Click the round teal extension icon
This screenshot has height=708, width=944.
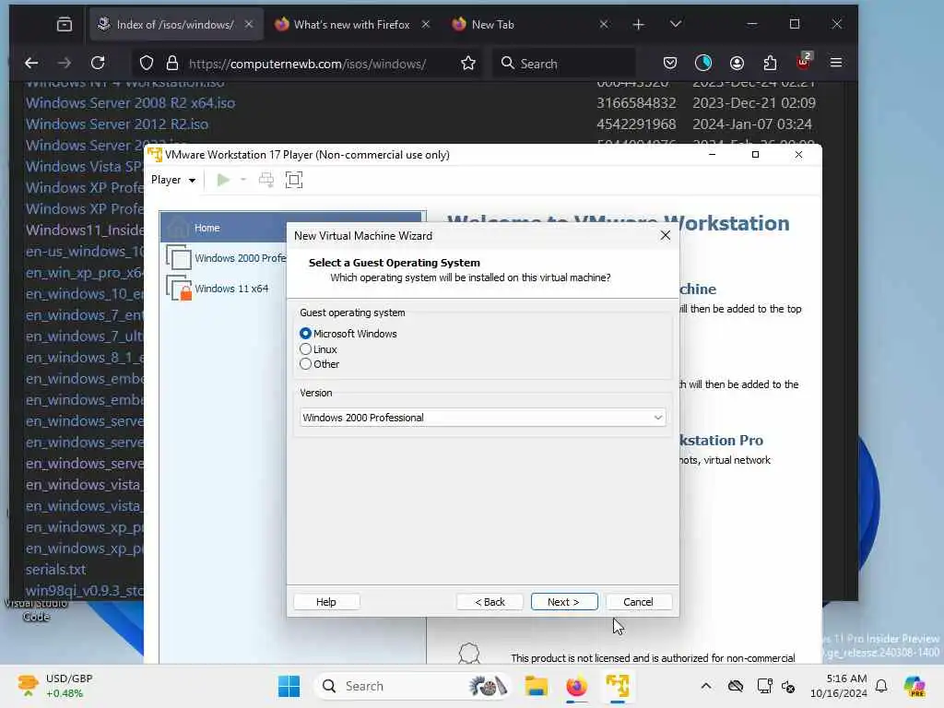pos(703,64)
